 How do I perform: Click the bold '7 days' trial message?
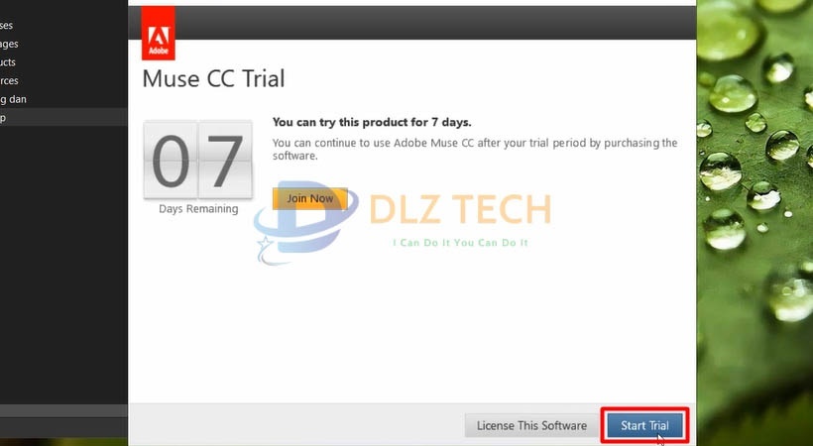tap(372, 122)
